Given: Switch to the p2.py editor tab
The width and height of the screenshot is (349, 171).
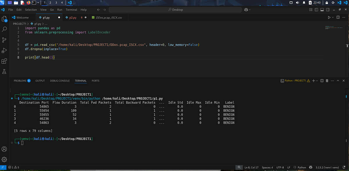Looking at the screenshot, I should pyautogui.click(x=73, y=17).
